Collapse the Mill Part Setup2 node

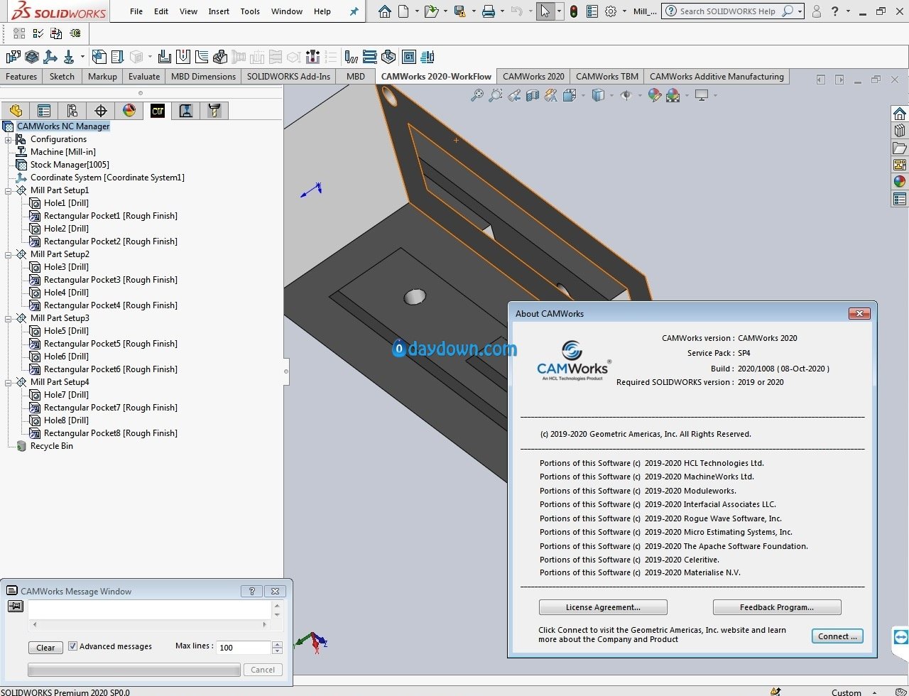coord(9,254)
